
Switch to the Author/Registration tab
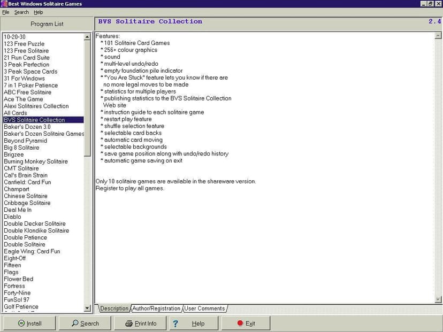click(x=156, y=308)
